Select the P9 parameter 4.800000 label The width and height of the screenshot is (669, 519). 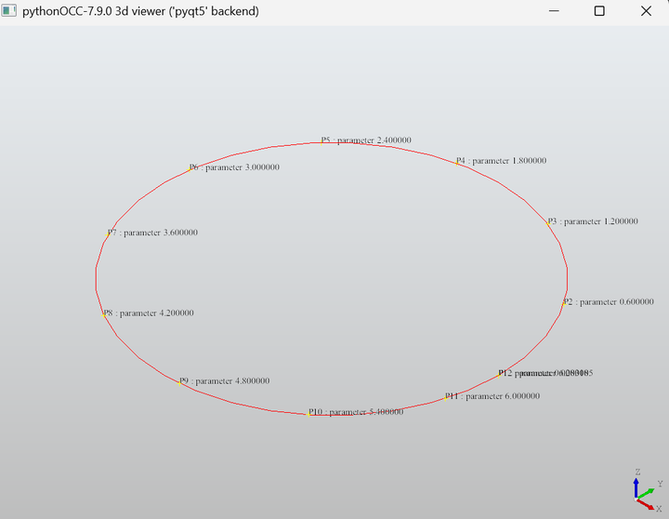[225, 381]
